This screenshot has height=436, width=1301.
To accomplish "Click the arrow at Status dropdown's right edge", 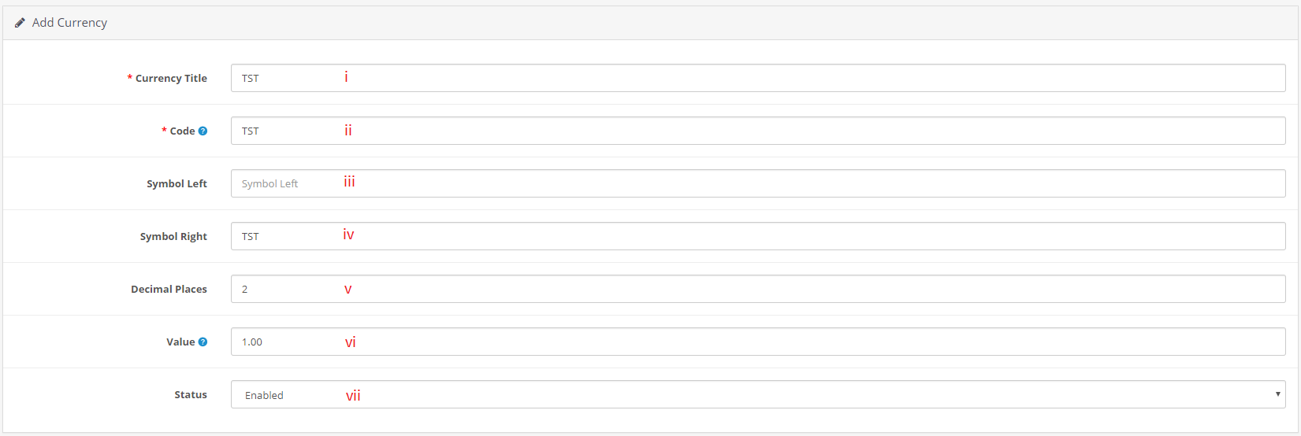I will click(x=1277, y=394).
